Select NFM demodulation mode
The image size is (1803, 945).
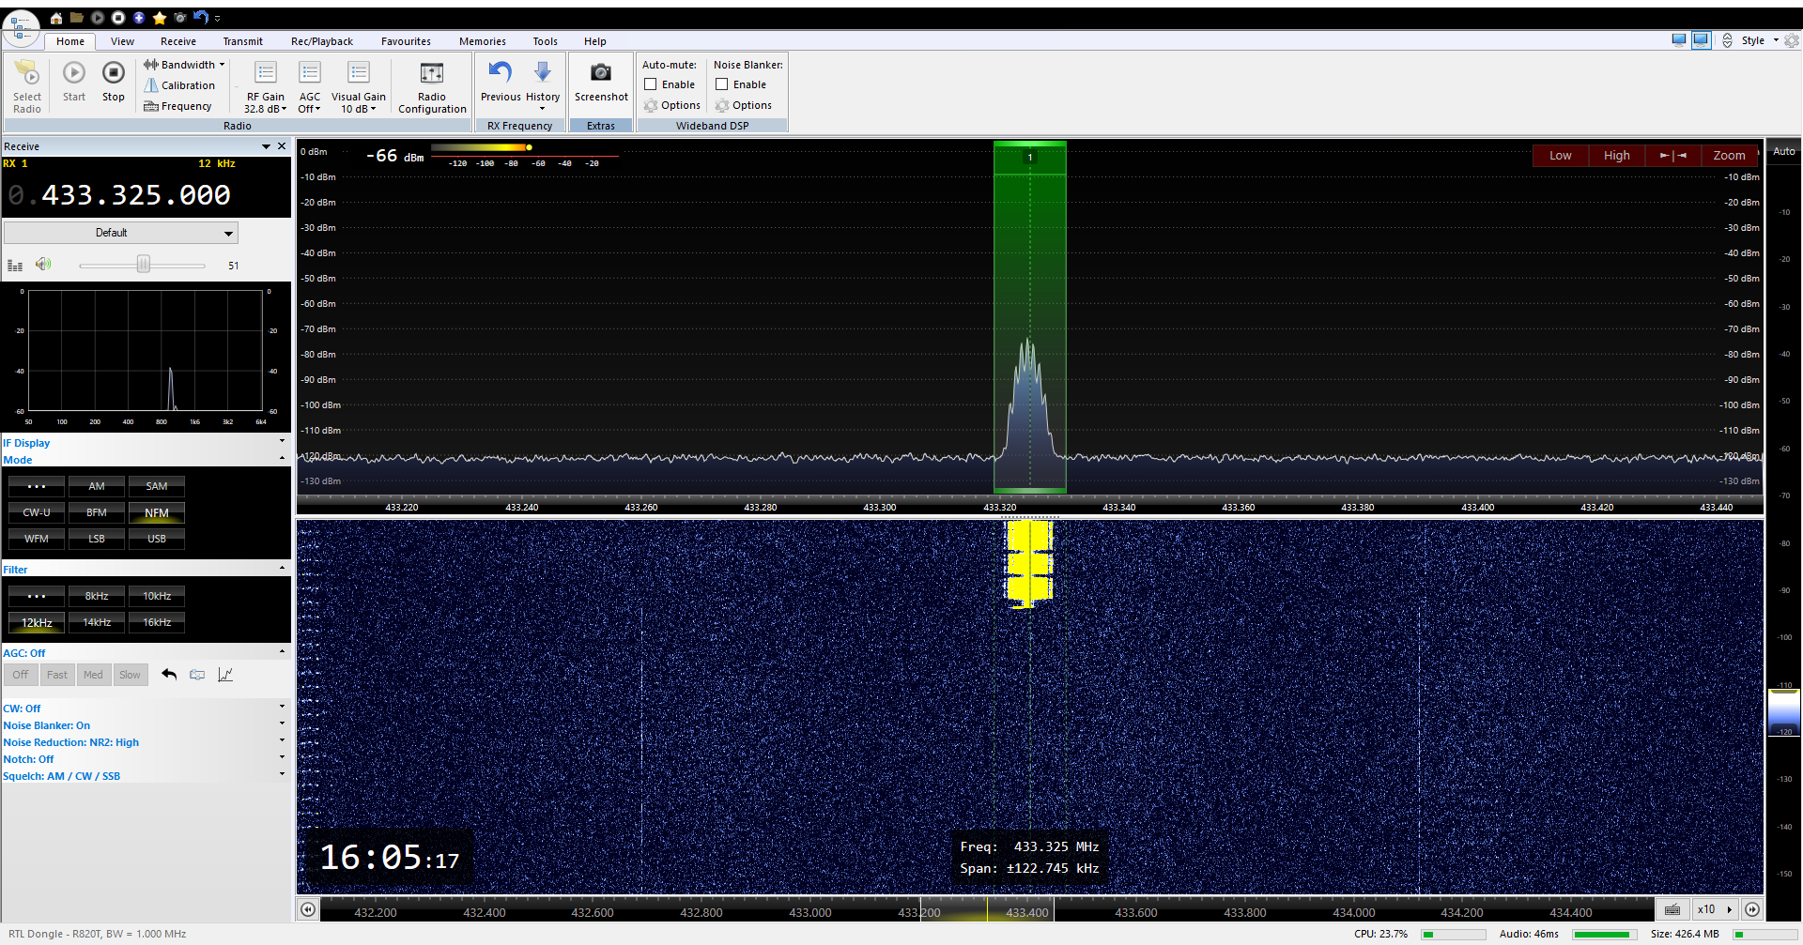(x=157, y=513)
